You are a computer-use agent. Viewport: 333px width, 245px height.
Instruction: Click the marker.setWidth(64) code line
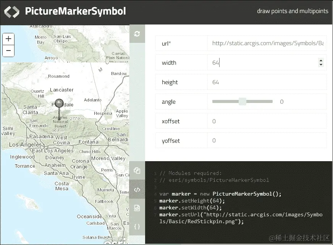[191, 207]
